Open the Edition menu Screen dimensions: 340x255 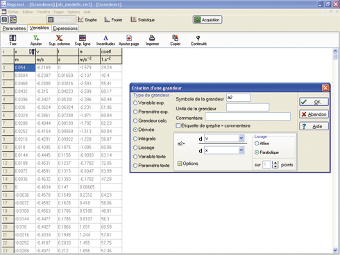point(28,12)
